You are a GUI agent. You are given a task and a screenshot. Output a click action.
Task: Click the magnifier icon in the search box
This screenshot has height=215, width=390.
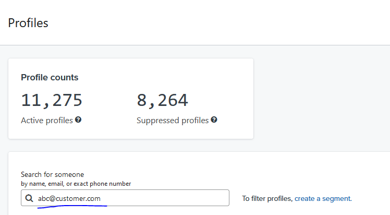coord(29,198)
